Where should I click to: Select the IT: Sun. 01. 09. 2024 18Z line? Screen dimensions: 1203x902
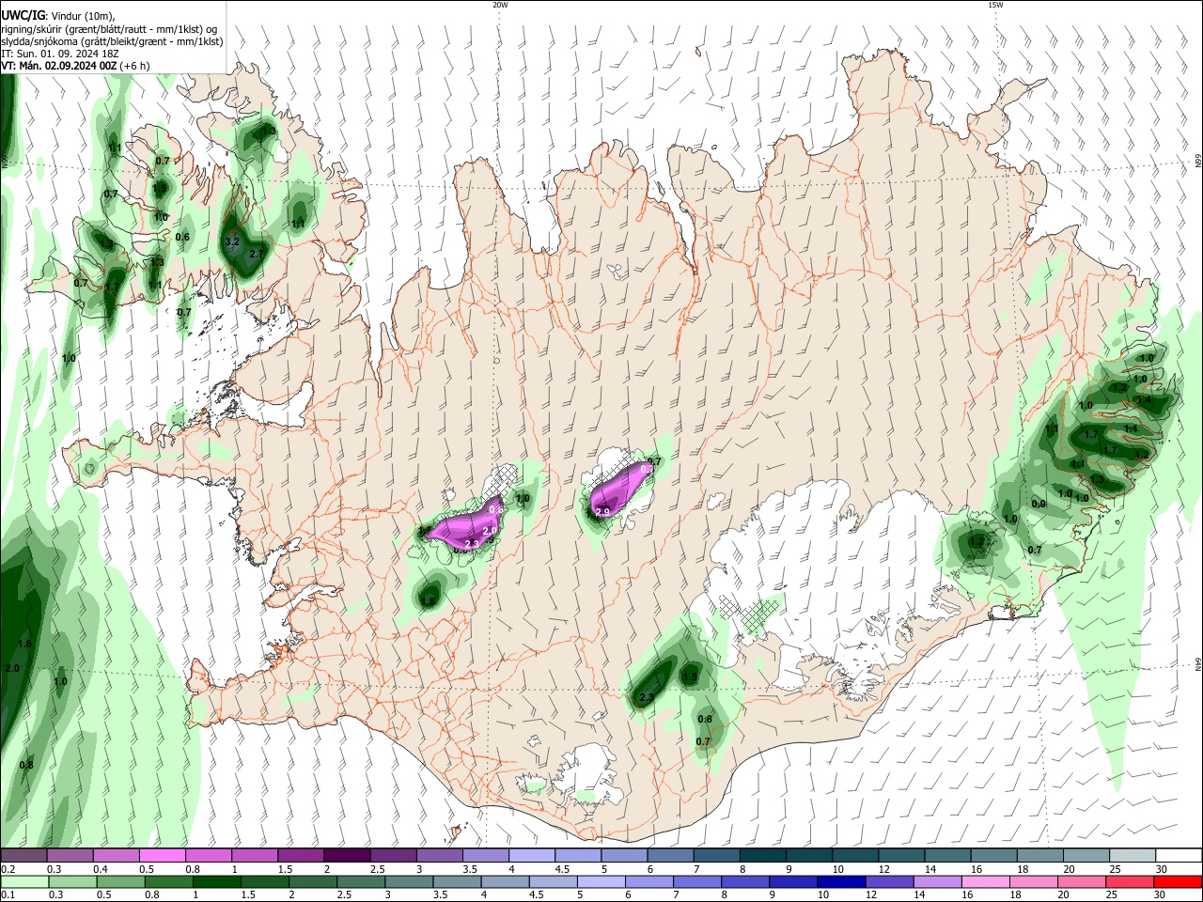[60, 54]
